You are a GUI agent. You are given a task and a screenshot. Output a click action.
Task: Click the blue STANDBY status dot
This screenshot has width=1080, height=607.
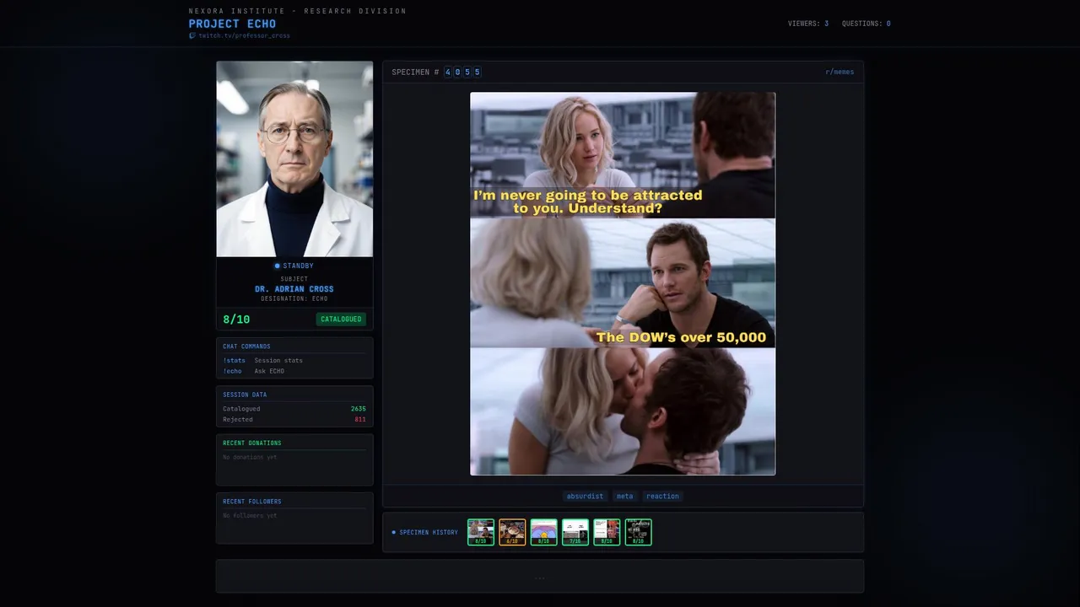click(x=277, y=266)
